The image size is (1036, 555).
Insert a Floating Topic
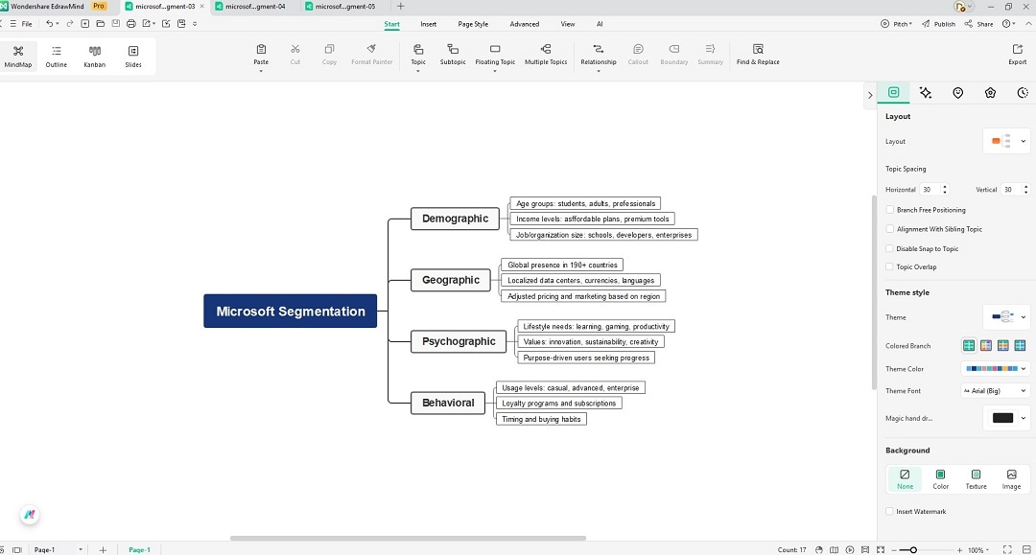pos(493,55)
